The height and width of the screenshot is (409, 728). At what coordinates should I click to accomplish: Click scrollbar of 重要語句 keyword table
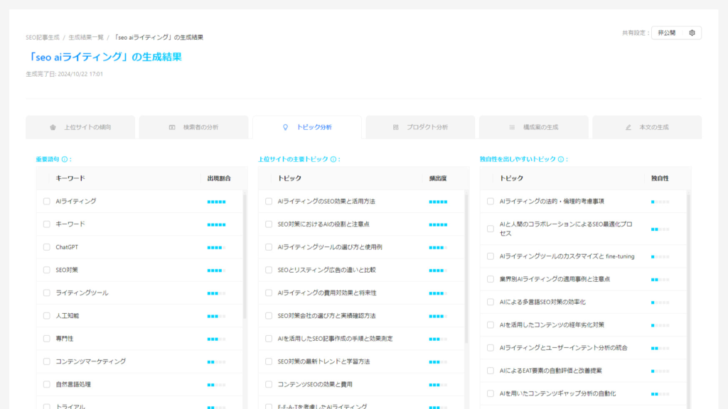(x=245, y=255)
